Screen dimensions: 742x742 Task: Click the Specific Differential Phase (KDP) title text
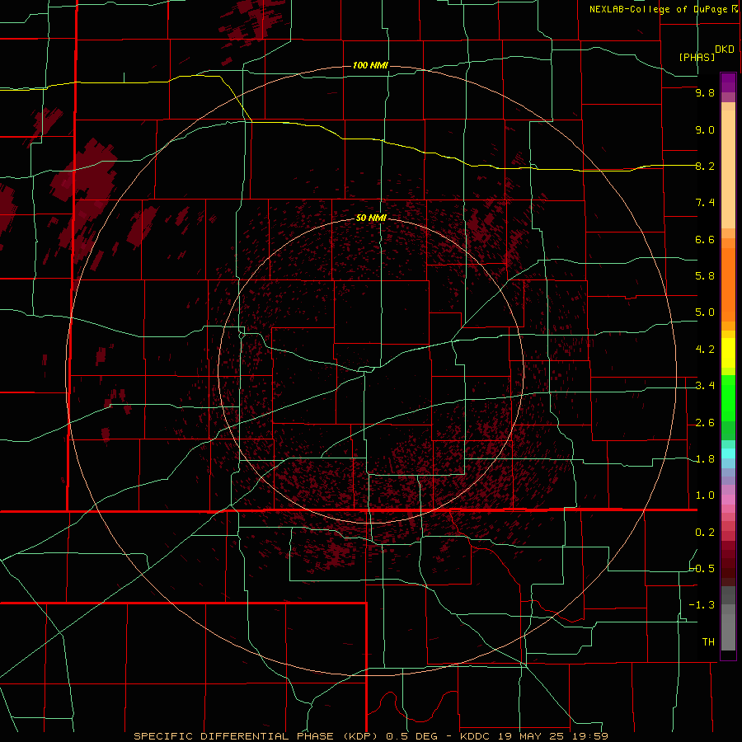(x=256, y=736)
